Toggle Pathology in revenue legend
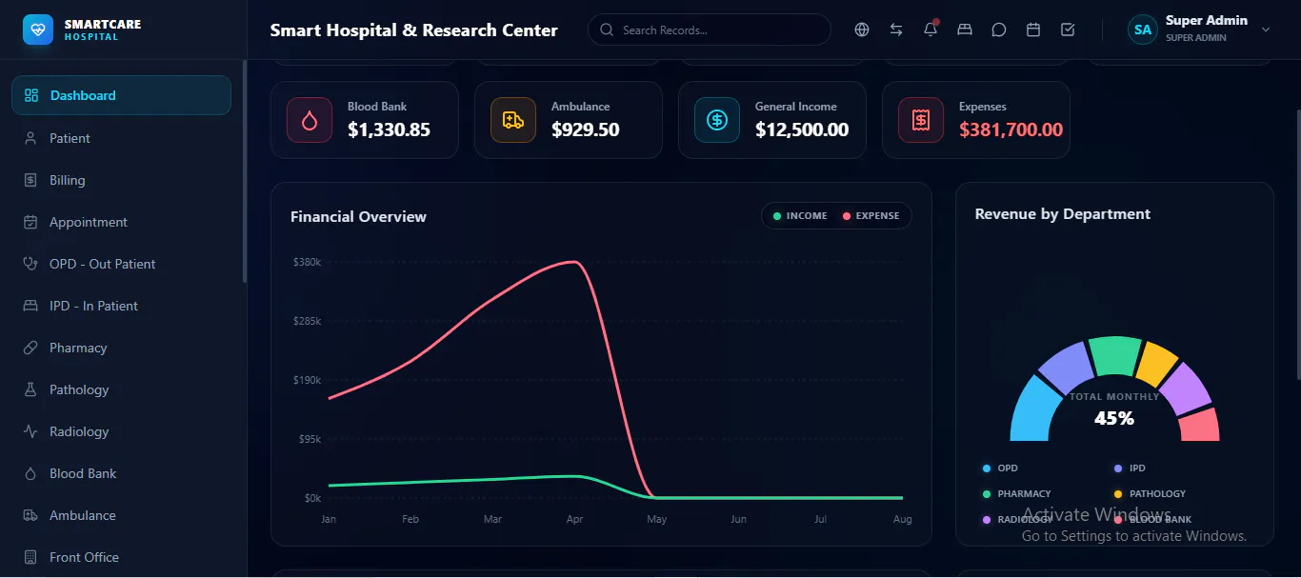 point(1150,494)
